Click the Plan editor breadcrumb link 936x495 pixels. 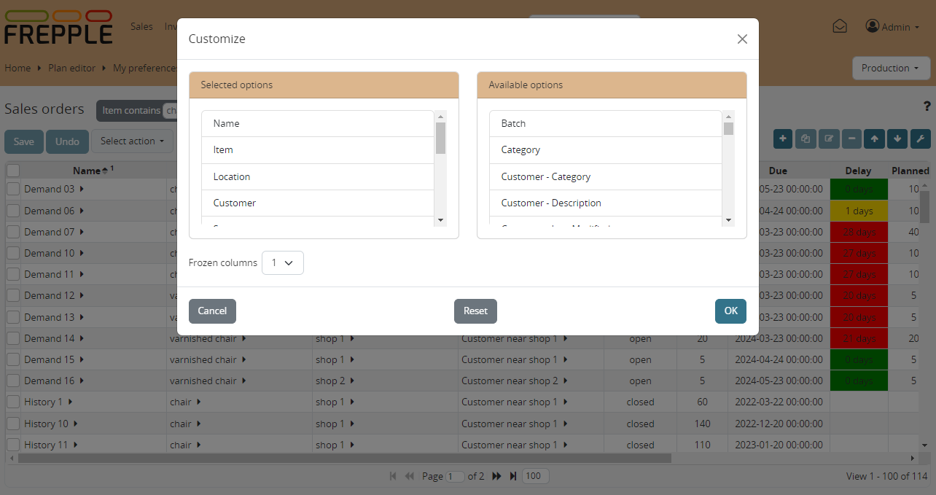pyautogui.click(x=71, y=68)
